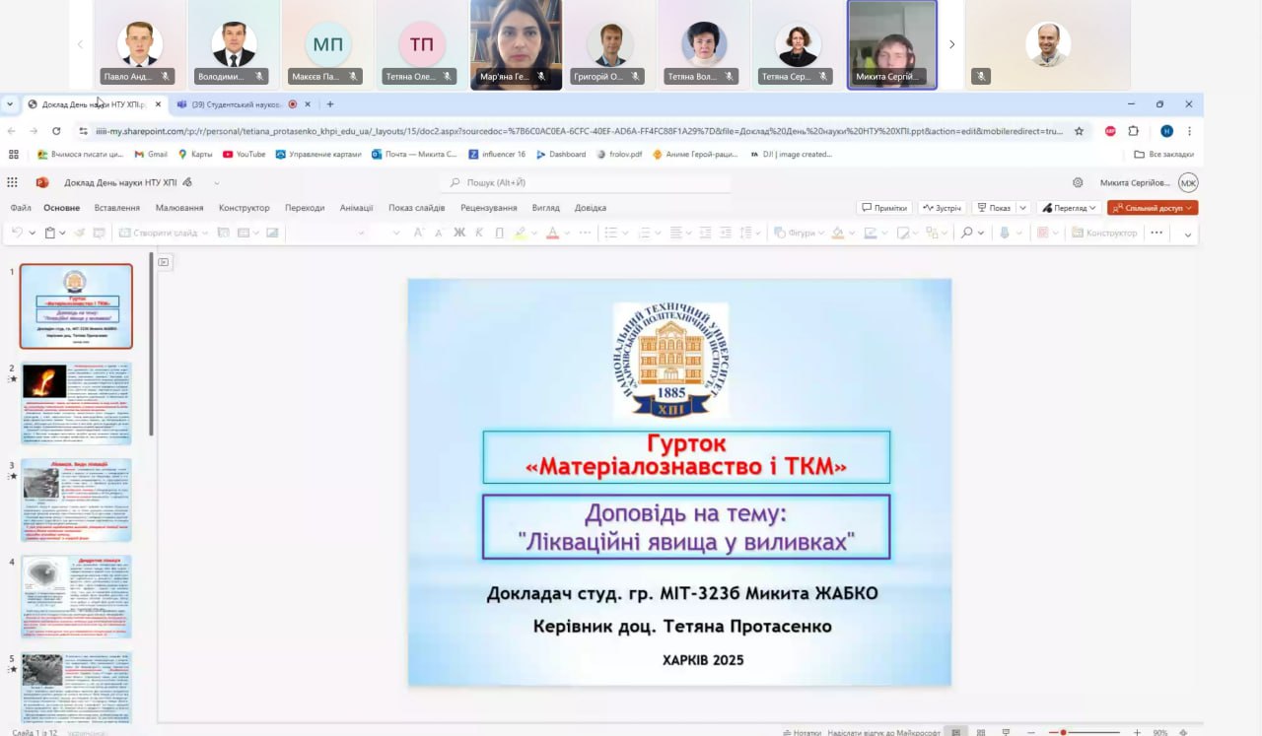Select slide 2 thumbnail
Image resolution: width=1262 pixels, height=736 pixels.
point(76,402)
